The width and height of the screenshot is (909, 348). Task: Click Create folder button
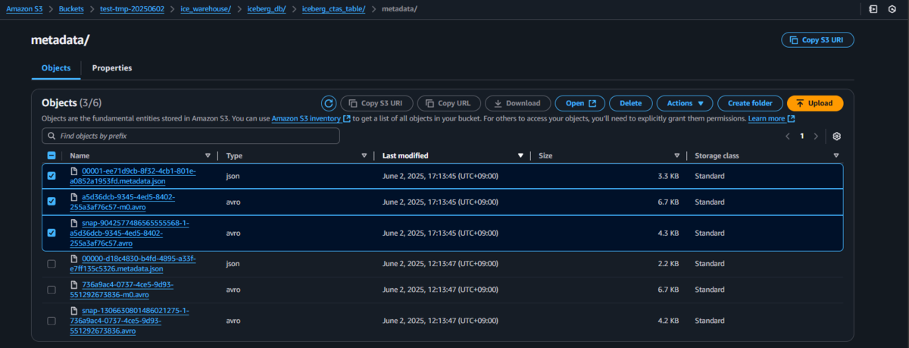[750, 103]
